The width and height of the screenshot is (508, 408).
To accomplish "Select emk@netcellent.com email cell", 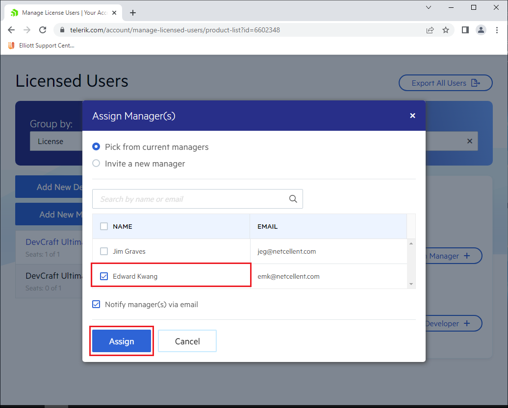I will click(328, 276).
